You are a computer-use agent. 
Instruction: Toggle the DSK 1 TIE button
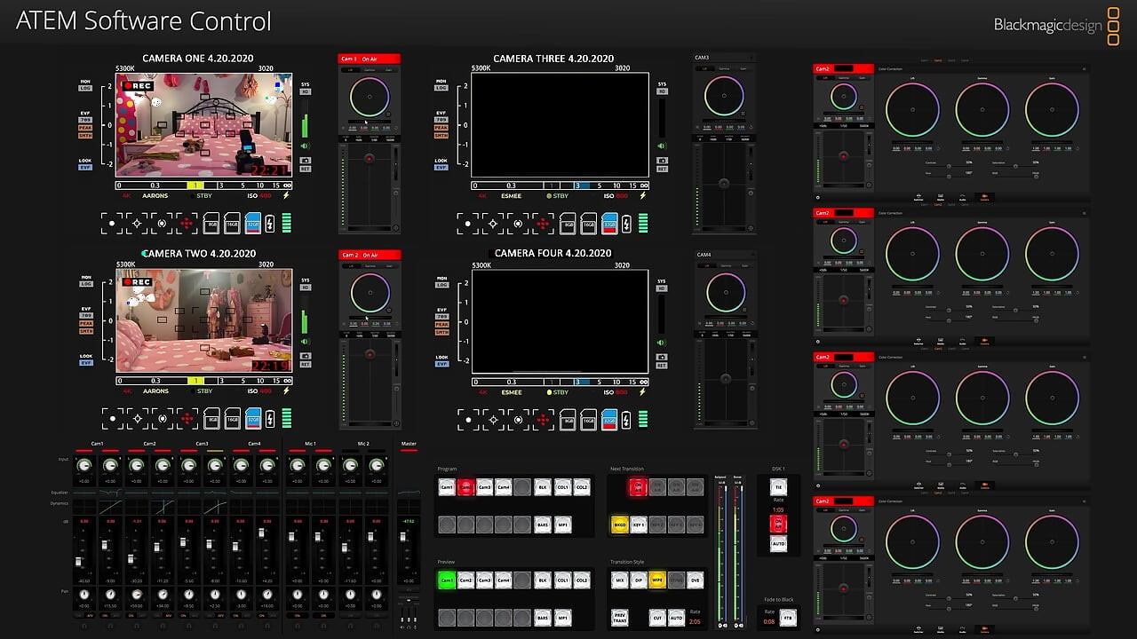click(778, 486)
